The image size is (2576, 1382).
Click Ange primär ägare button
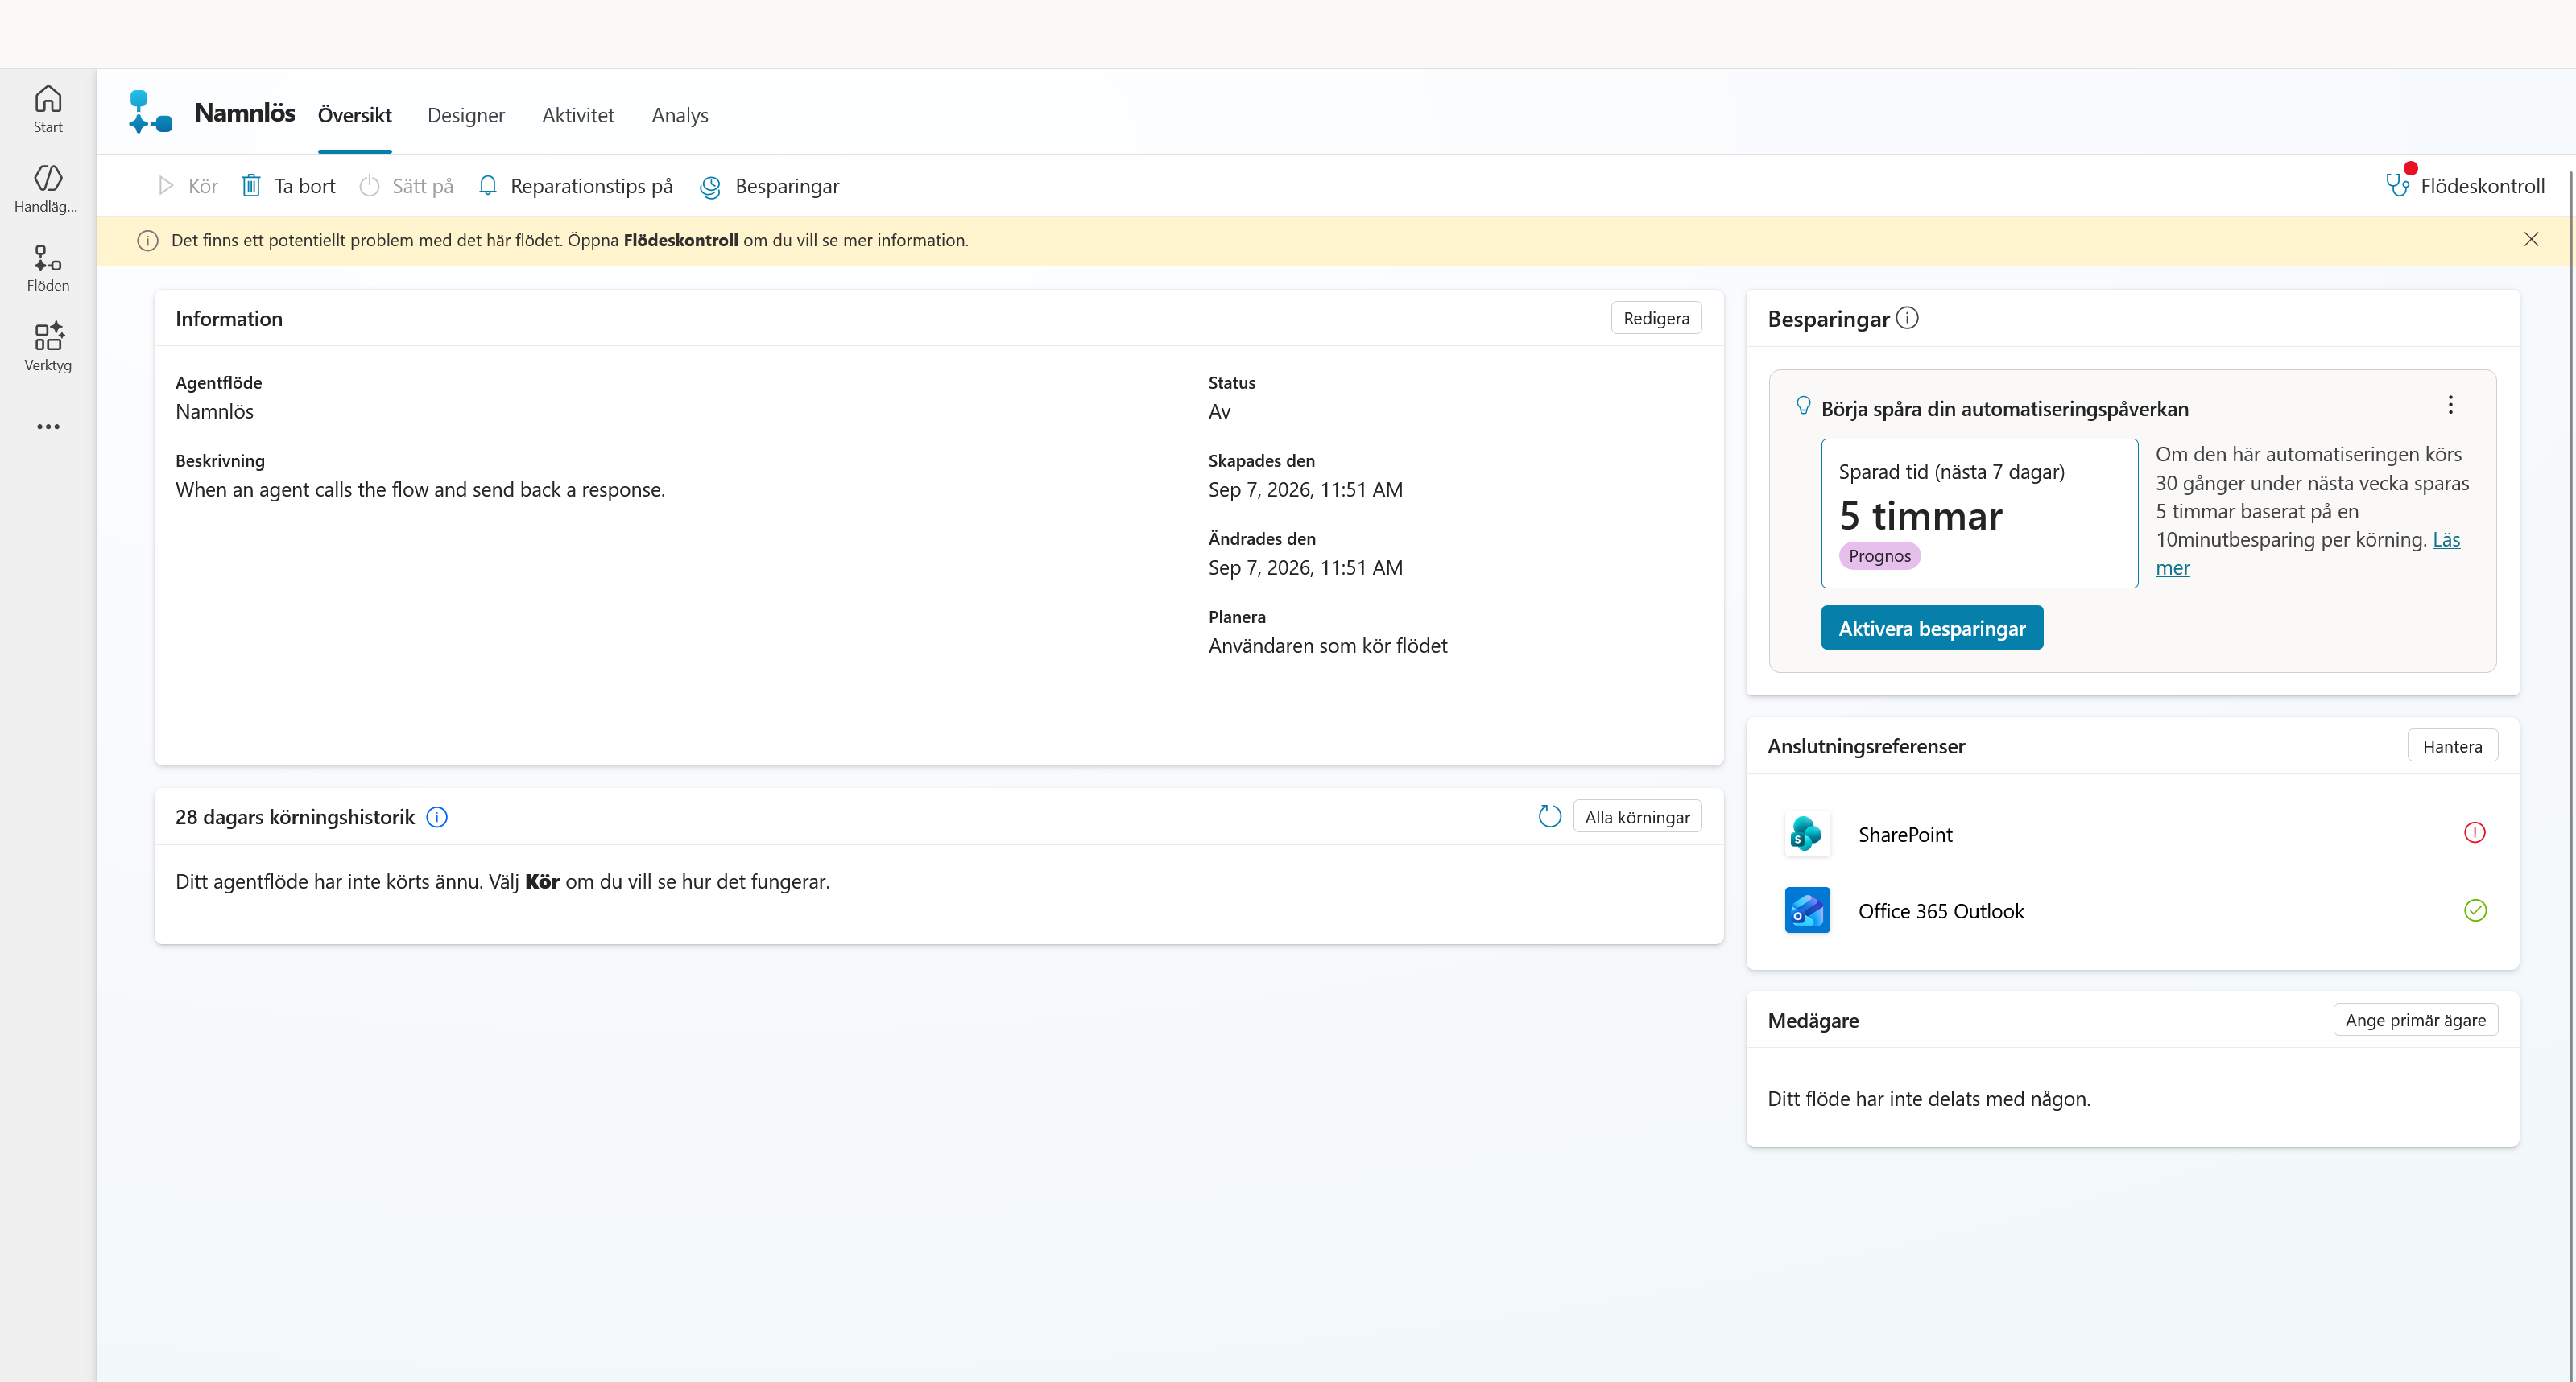2415,1019
